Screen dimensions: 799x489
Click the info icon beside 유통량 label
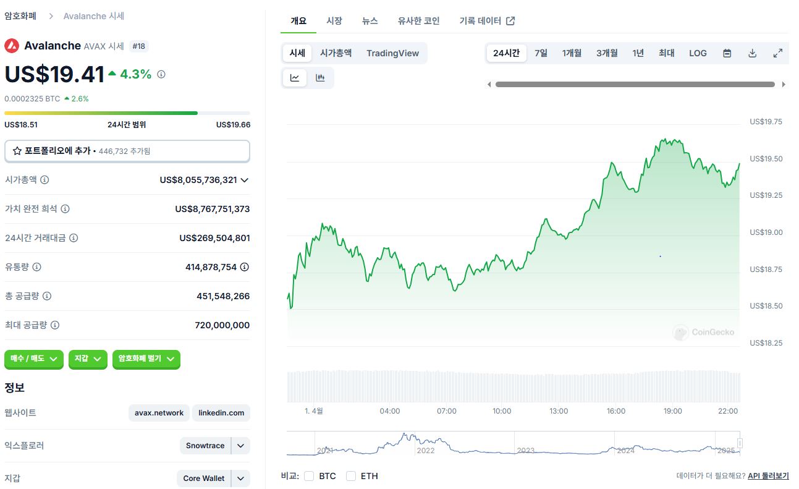36,267
